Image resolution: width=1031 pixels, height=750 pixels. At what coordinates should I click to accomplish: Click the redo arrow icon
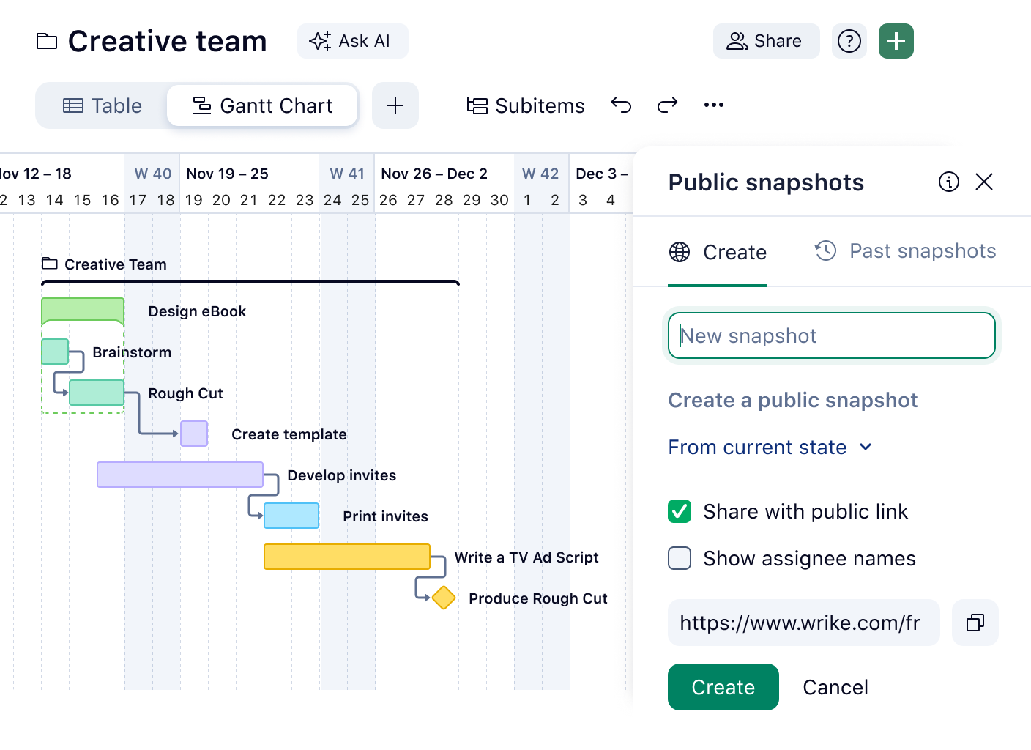click(x=667, y=105)
